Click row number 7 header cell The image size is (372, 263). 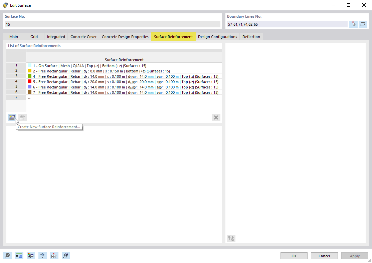tap(16, 97)
